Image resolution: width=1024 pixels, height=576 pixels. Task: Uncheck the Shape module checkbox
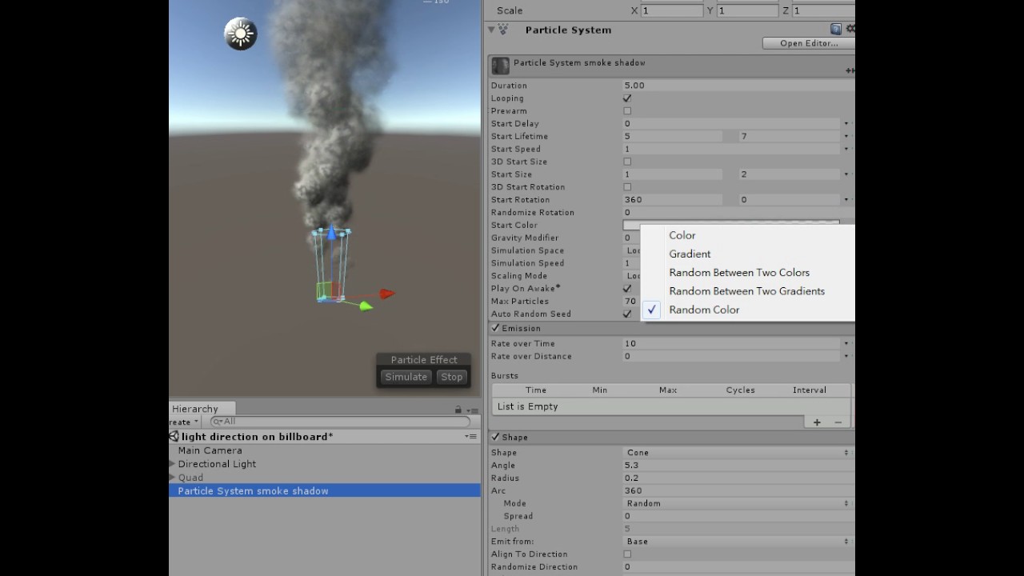pos(495,437)
